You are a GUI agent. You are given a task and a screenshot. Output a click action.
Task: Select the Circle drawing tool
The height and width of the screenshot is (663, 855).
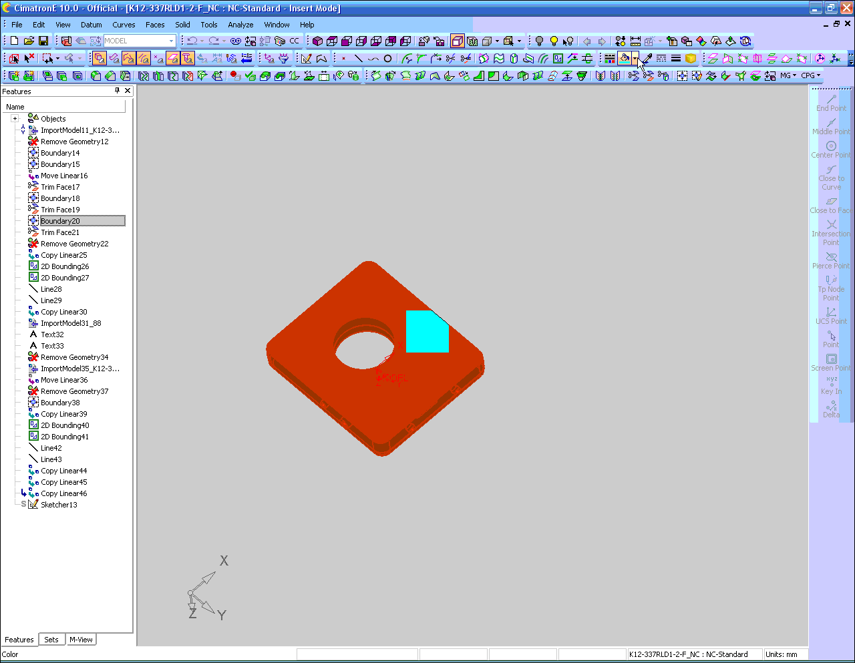(x=388, y=58)
